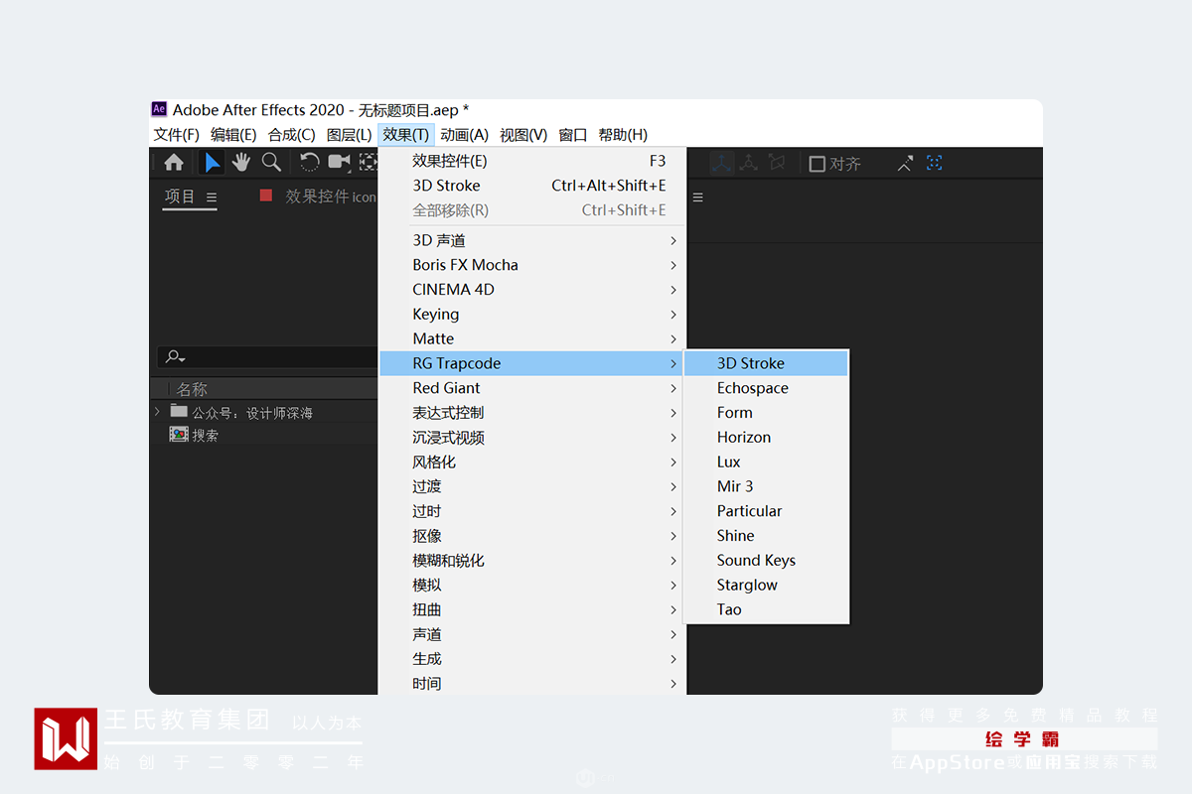The image size is (1192, 794).
Task: Select the Zoom magnifier tool
Action: pos(271,163)
